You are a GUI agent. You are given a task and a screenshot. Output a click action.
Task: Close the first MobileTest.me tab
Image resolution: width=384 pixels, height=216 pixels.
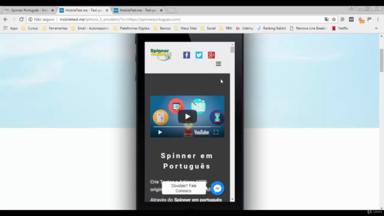coord(107,10)
